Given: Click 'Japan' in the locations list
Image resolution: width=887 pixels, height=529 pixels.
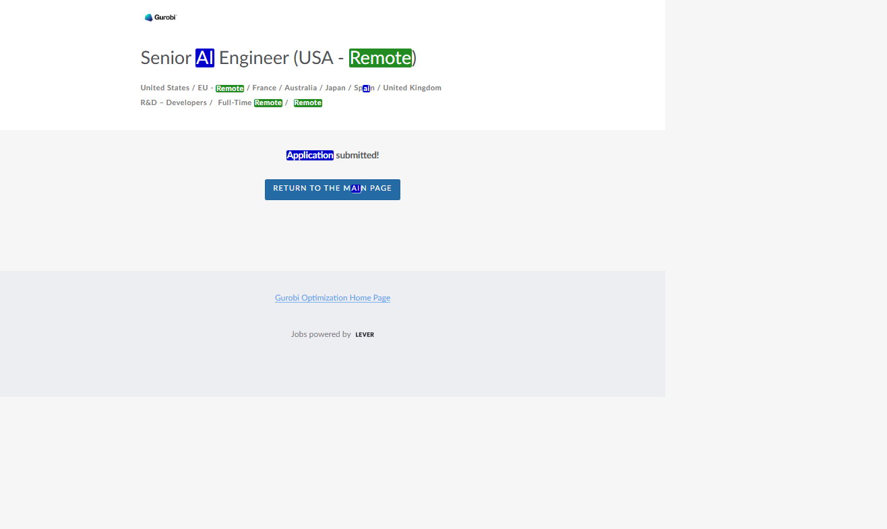Looking at the screenshot, I should (x=335, y=88).
